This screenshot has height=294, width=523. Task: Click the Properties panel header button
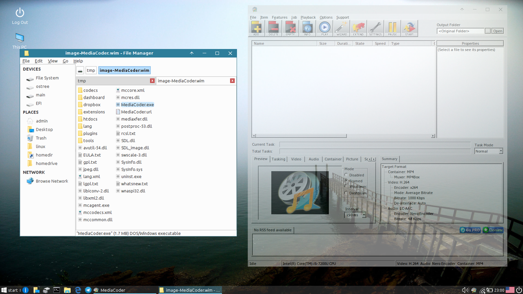(x=470, y=43)
